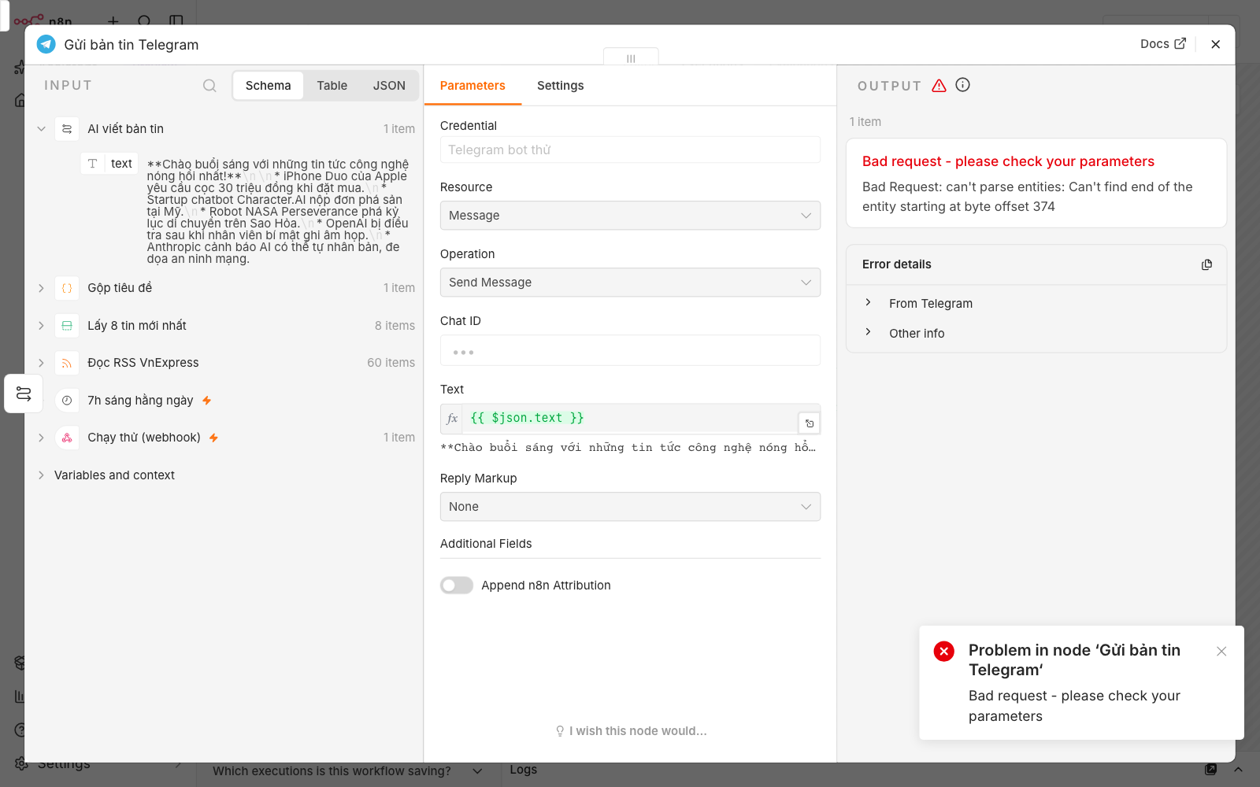Open the output info icon
The height and width of the screenshot is (787, 1260).
click(x=962, y=85)
